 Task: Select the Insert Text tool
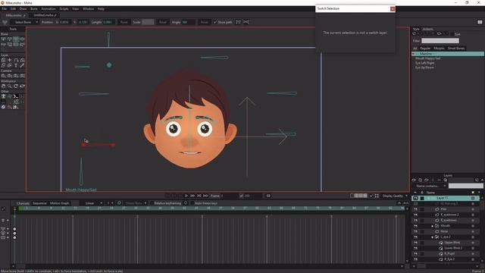click(x=16, y=65)
